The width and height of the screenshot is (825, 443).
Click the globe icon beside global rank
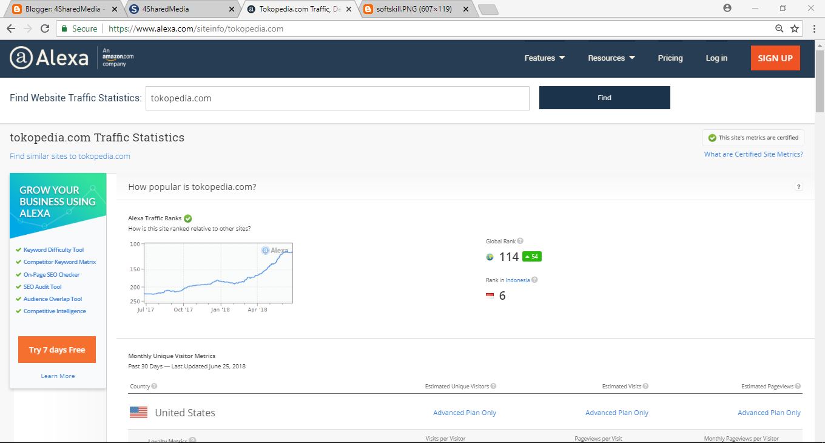point(490,257)
